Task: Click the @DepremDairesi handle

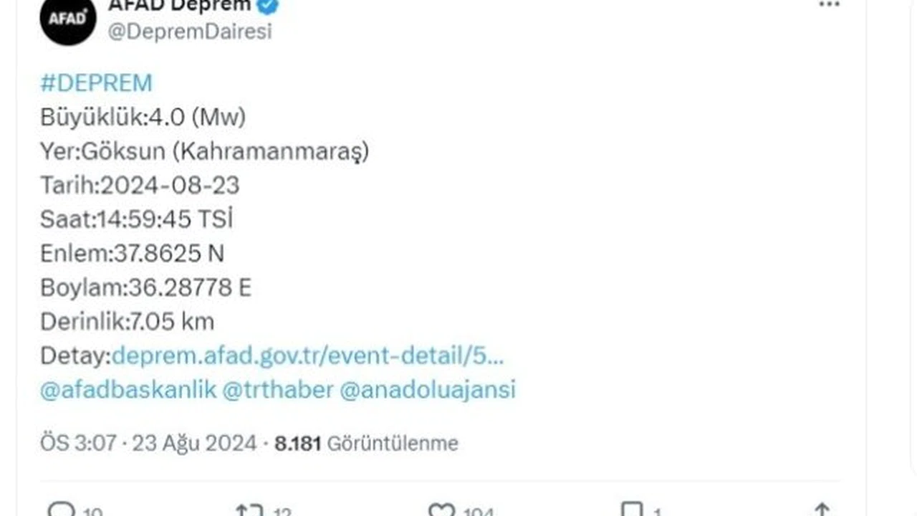Action: tap(190, 32)
